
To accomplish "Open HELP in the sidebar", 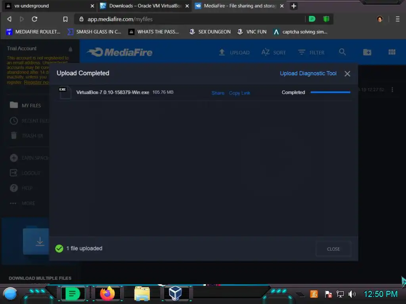I will click(21, 188).
